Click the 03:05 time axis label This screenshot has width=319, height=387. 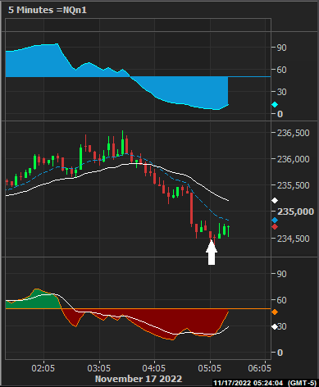pyautogui.click(x=99, y=368)
